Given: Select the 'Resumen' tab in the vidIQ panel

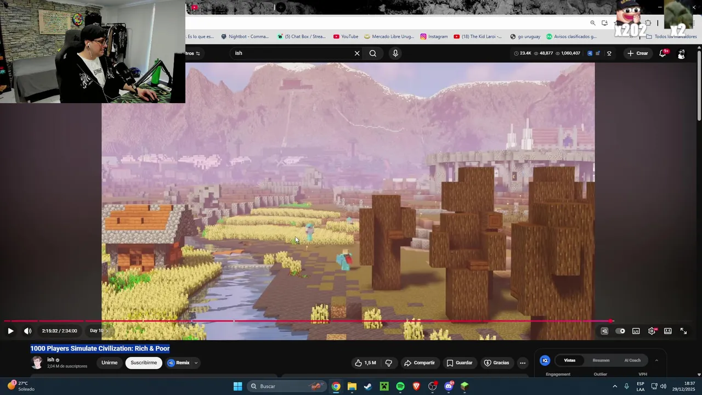Looking at the screenshot, I should coord(601,360).
